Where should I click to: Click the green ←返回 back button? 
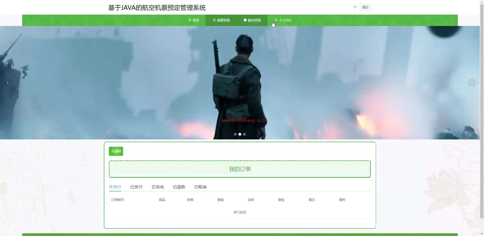click(x=116, y=151)
